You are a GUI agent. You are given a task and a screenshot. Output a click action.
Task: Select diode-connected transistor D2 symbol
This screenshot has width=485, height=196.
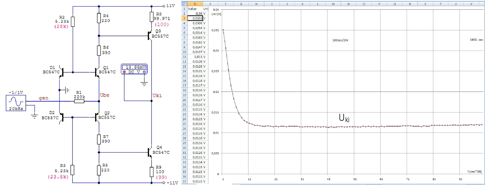click(x=61, y=117)
